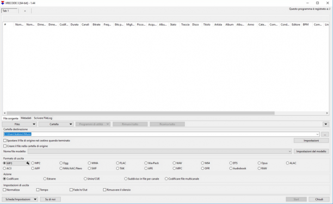333x204 pixels.
Task: Click the Ricarica tutto button
Action: tap(167, 124)
